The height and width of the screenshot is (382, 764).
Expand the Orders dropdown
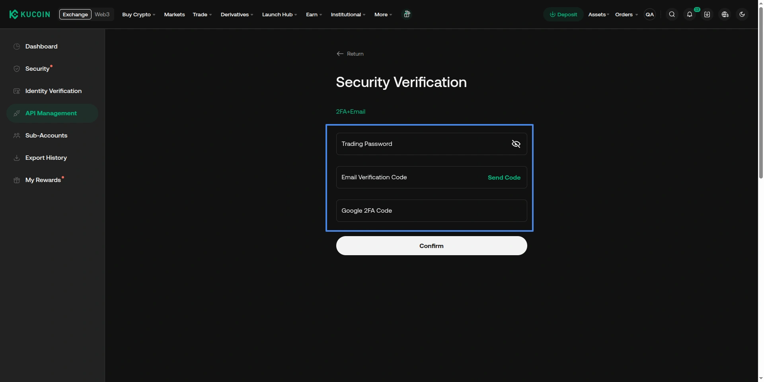(x=626, y=14)
